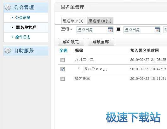
Task: Open the 操作日志 menu item
Action: [23, 37]
